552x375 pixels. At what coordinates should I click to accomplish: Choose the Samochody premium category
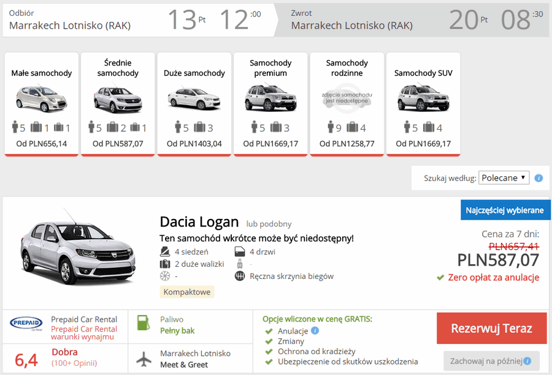point(270,103)
